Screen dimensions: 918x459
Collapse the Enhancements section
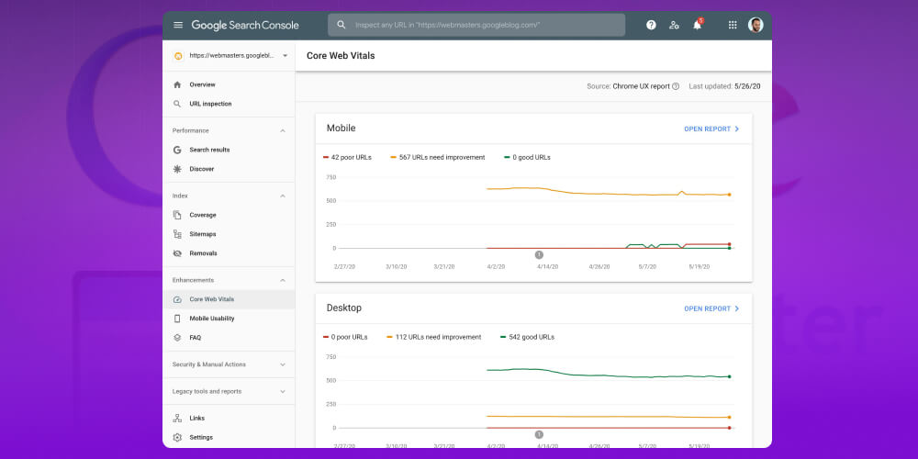[283, 280]
